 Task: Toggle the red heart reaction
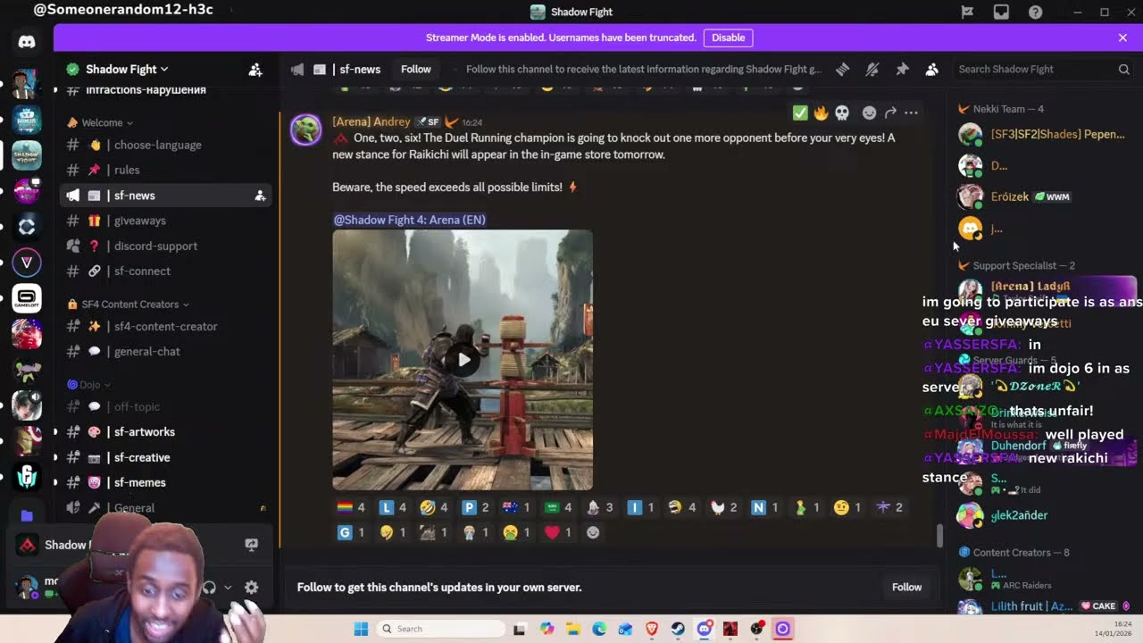pyautogui.click(x=558, y=532)
